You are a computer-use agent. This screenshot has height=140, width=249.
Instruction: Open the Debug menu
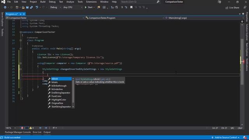(52, 2)
